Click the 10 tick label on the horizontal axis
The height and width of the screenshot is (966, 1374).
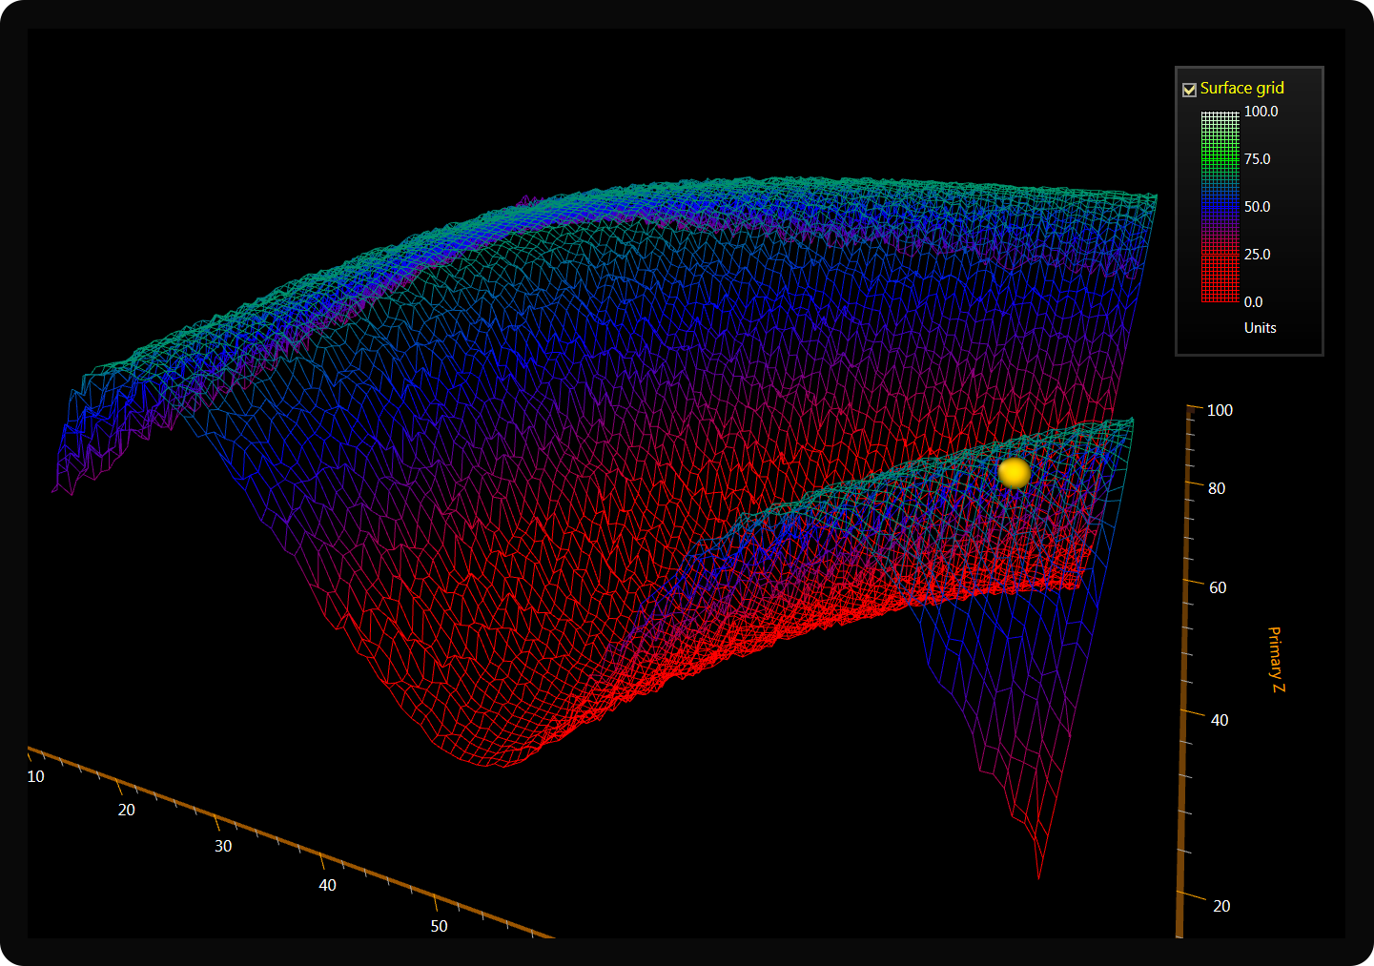35,776
